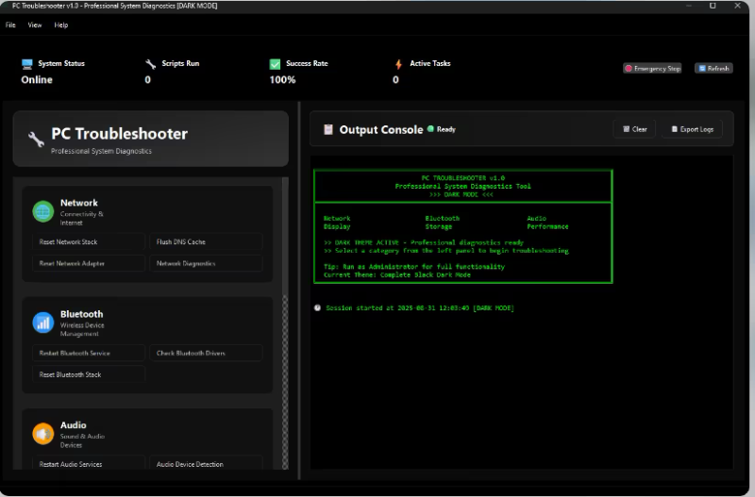Image resolution: width=755 pixels, height=497 pixels.
Task: Click the System Status monitor icon
Action: 27,64
